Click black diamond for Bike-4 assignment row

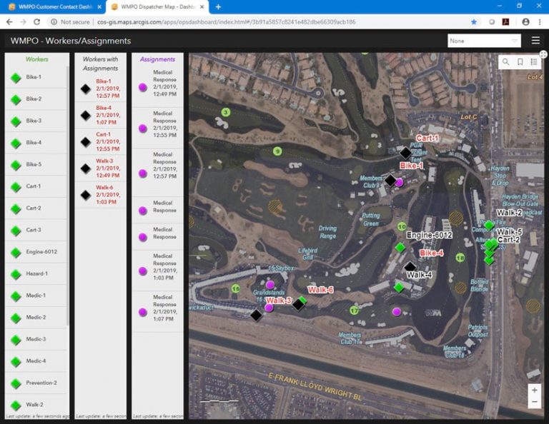(x=86, y=116)
